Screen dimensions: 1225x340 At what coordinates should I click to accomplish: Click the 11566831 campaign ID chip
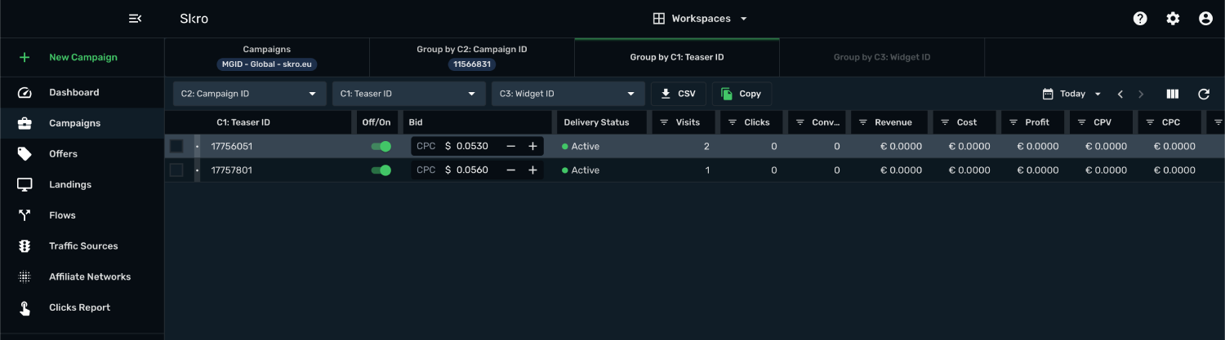tap(472, 64)
